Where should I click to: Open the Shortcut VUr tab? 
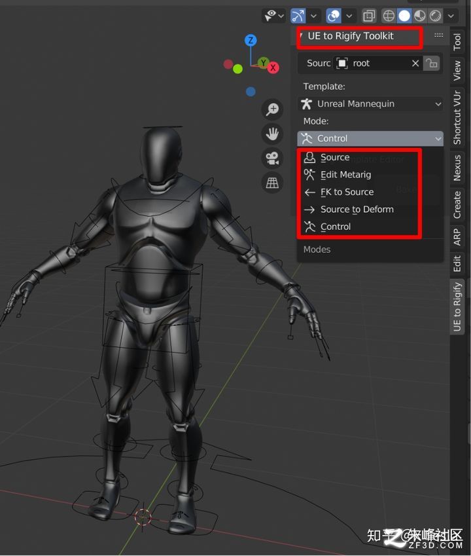click(x=457, y=117)
